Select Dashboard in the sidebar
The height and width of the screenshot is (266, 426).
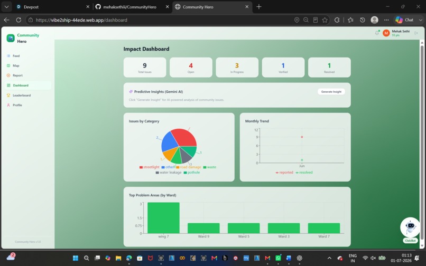pos(27,85)
